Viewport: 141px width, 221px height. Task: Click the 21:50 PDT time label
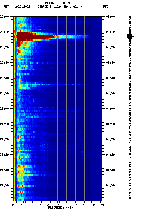tap(4, 186)
